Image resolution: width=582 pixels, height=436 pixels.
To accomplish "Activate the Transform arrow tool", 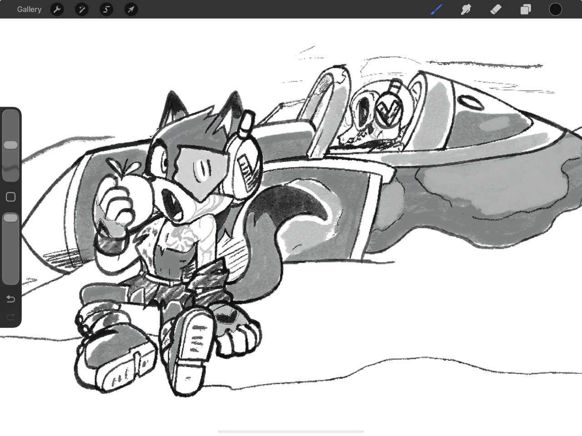I will click(x=131, y=9).
